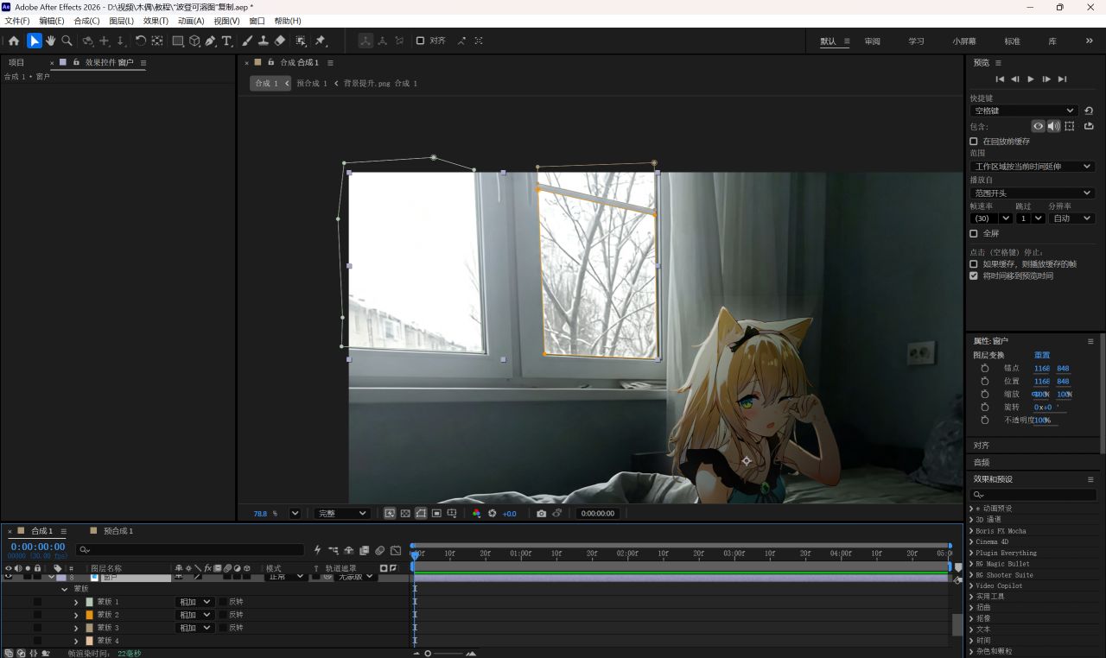Open the 动画(A) menu
Viewport: 1106px width, 658px height.
(x=191, y=21)
